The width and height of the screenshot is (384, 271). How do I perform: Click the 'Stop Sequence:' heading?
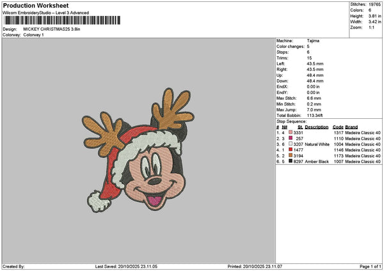291,121
